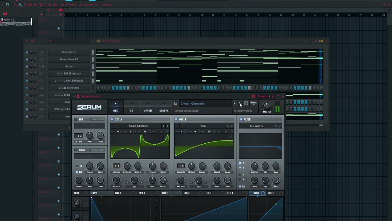The image size is (392, 221).
Task: Switch to Serum GLOBAL tab
Action: pyautogui.click(x=164, y=107)
